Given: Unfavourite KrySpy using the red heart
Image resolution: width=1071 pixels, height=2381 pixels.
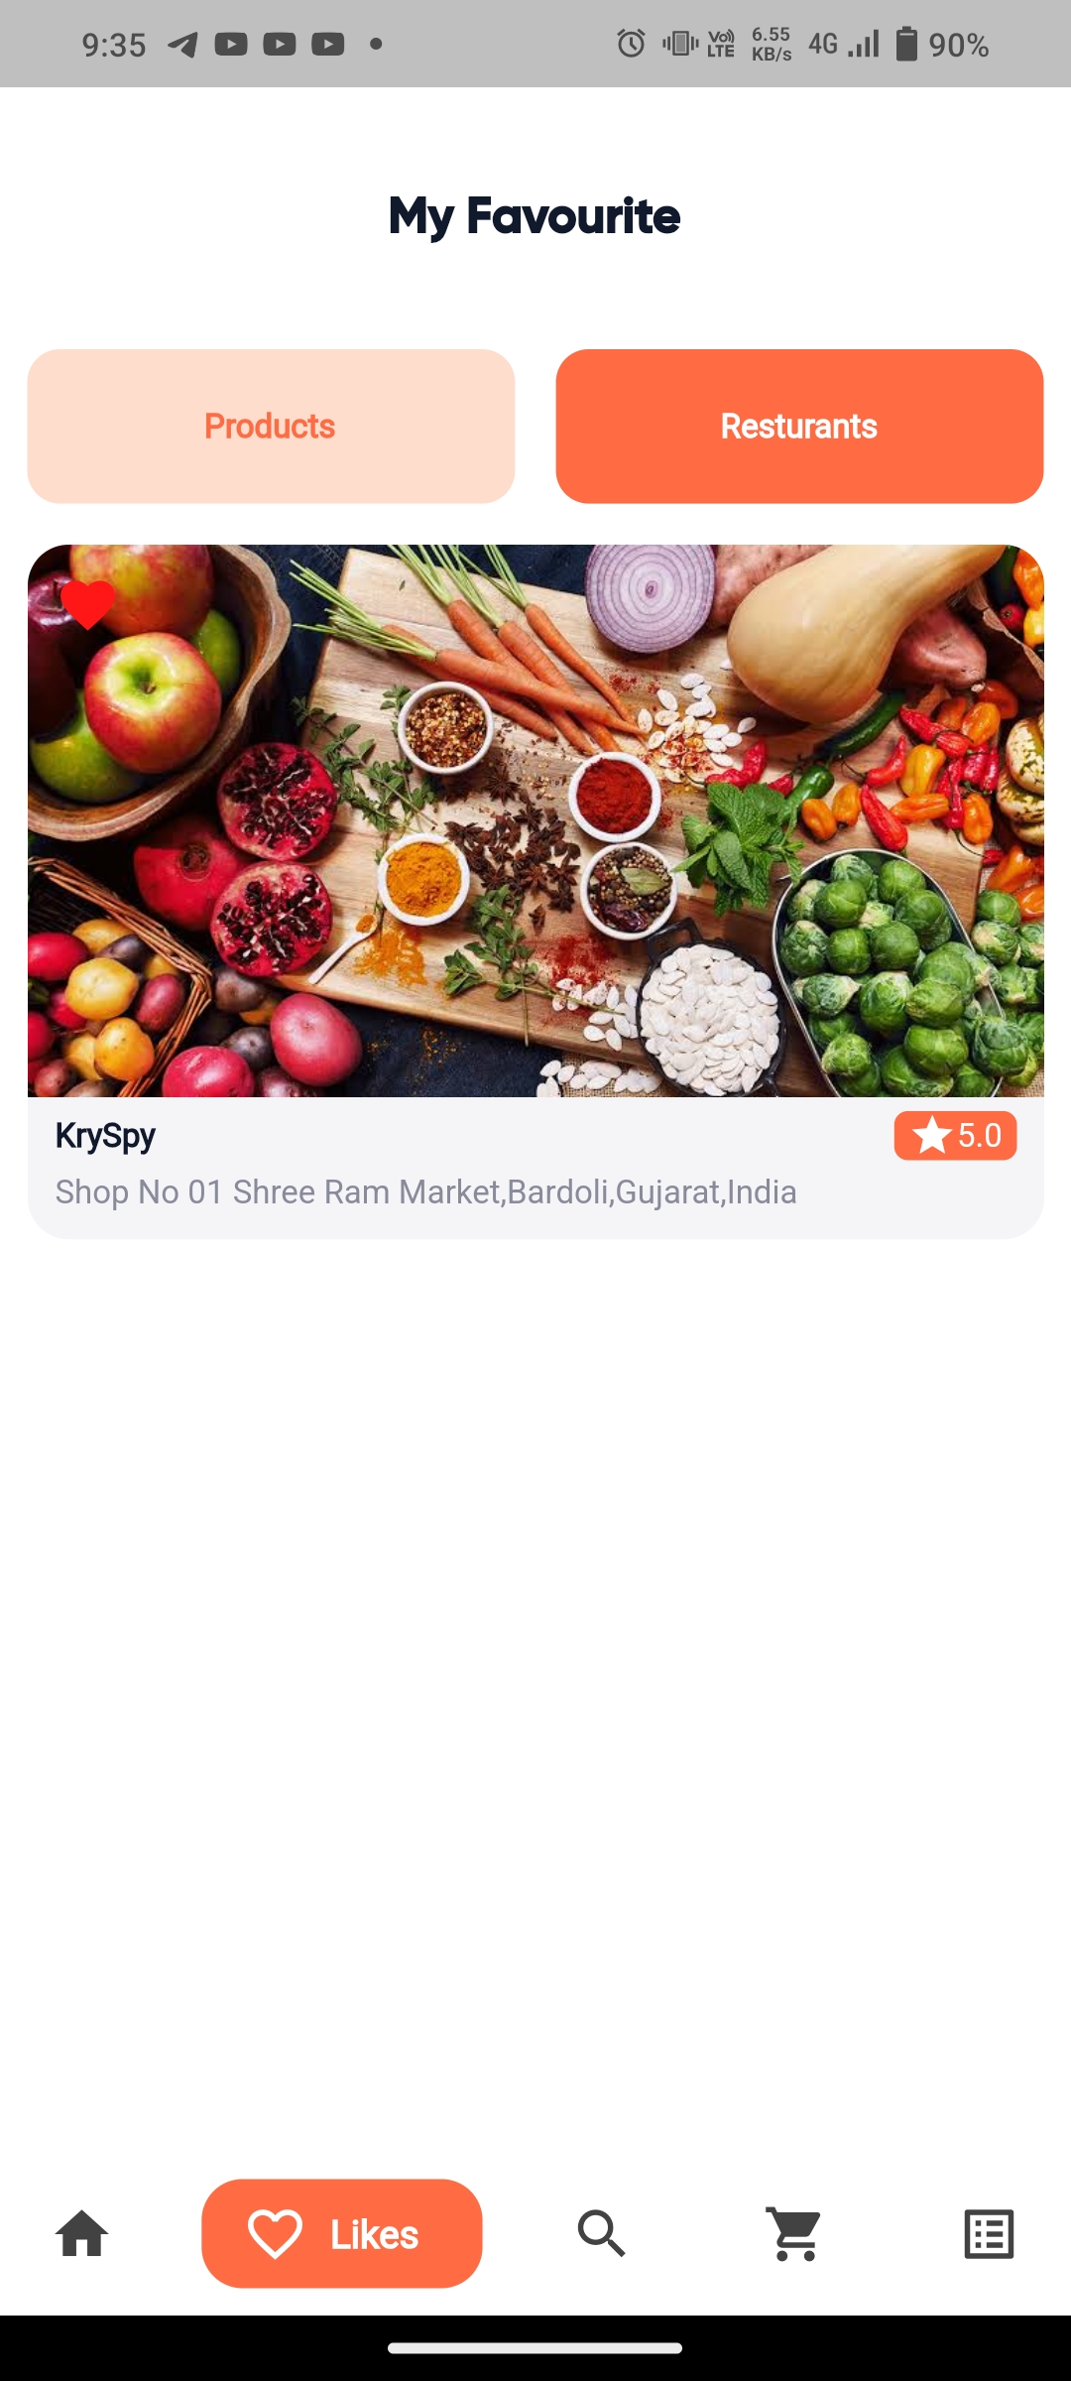Looking at the screenshot, I should click(88, 604).
